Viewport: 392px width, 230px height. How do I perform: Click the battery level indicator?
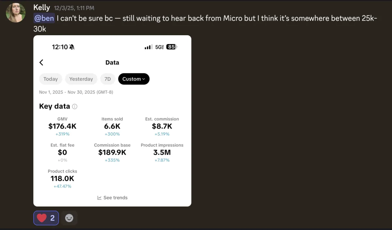pyautogui.click(x=171, y=47)
